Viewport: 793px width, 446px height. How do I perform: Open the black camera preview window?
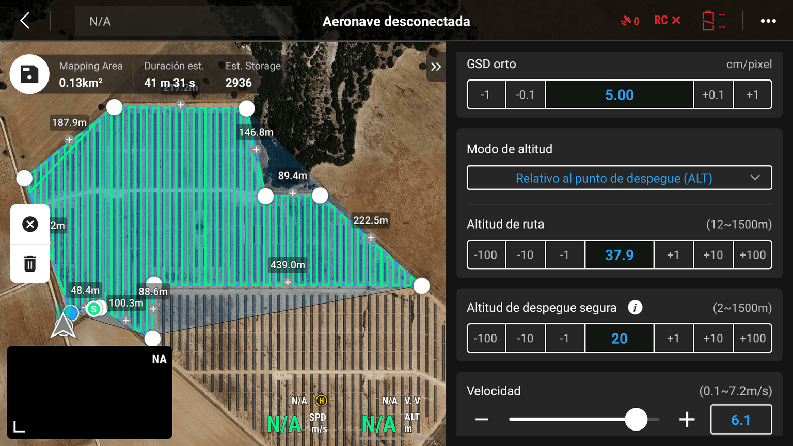tap(89, 392)
